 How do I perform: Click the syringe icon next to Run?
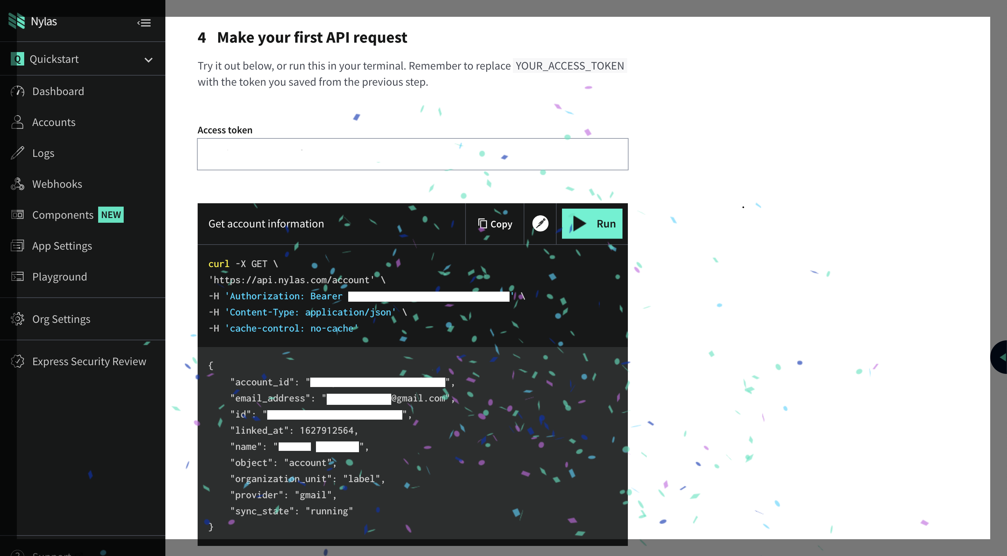coord(540,223)
